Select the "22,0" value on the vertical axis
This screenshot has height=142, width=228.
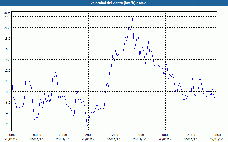click(8, 17)
